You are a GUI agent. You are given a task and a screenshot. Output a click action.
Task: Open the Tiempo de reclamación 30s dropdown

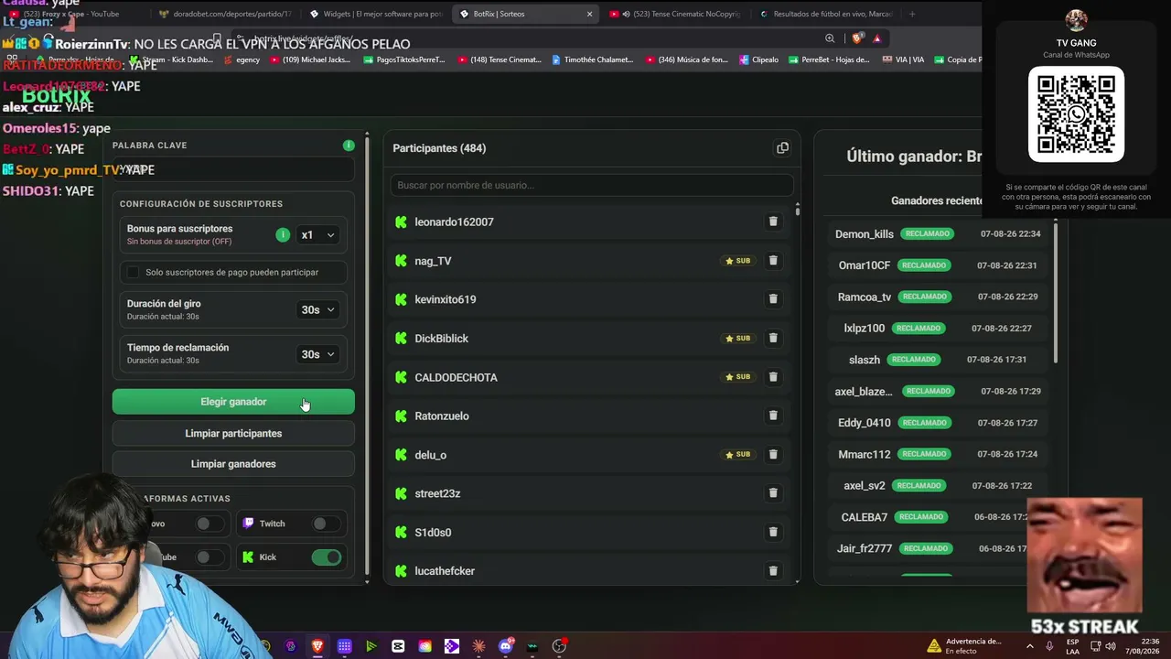click(317, 354)
